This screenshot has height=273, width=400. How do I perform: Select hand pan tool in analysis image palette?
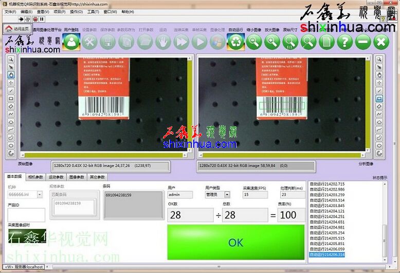tap(379, 75)
